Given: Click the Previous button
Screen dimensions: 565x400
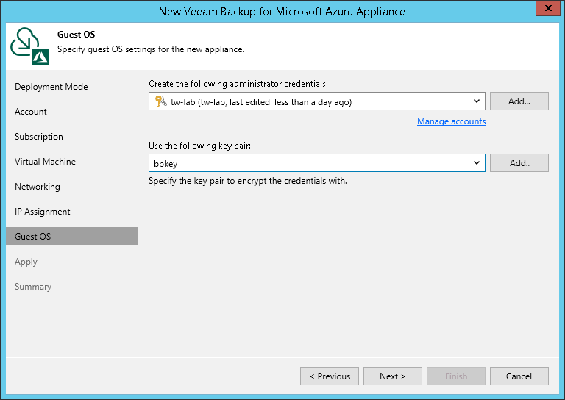Looking at the screenshot, I should (330, 376).
